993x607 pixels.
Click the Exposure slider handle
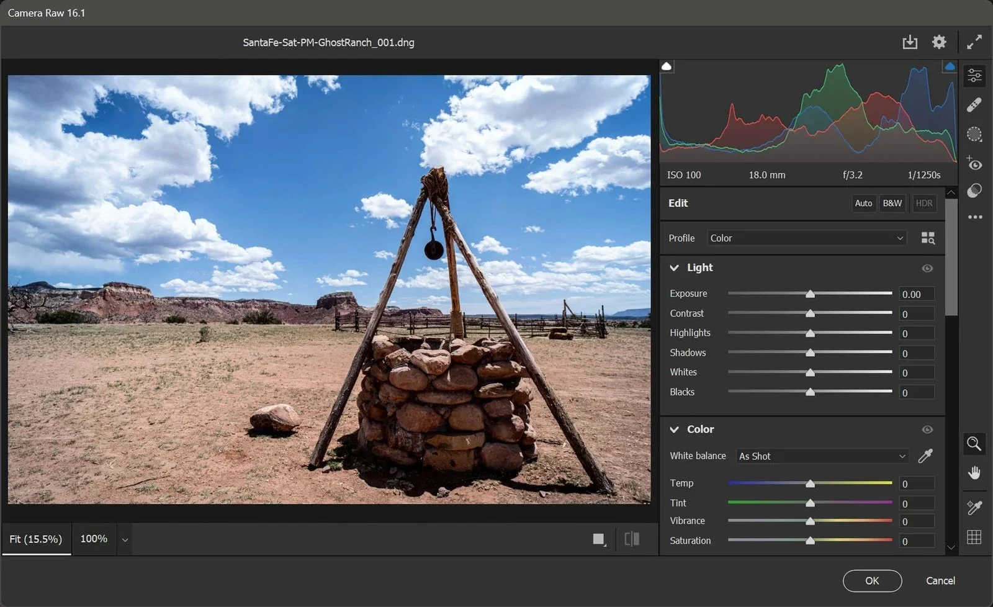[810, 294]
